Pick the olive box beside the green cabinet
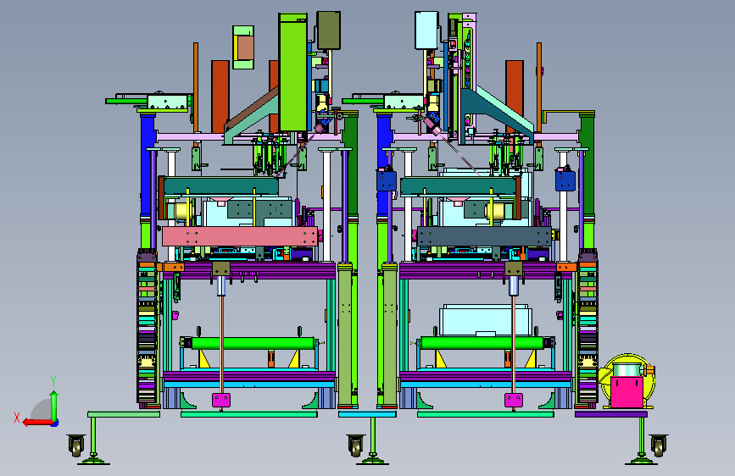Screen dimensions: 735x476 (329, 30)
